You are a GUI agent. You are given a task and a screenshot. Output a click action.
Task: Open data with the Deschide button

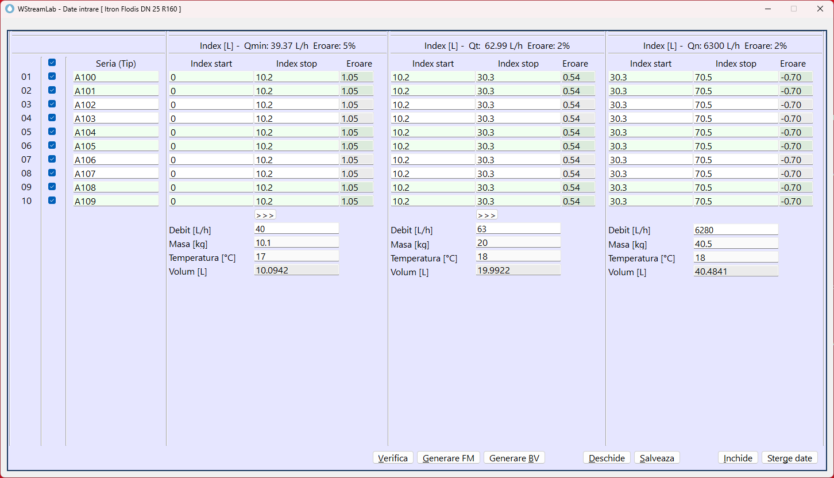pyautogui.click(x=607, y=458)
